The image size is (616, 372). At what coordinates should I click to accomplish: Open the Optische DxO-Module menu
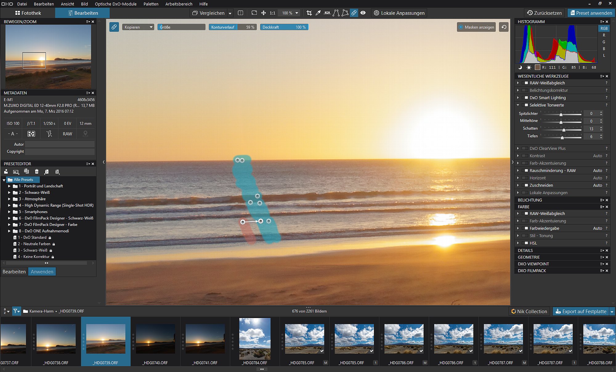[x=115, y=4]
